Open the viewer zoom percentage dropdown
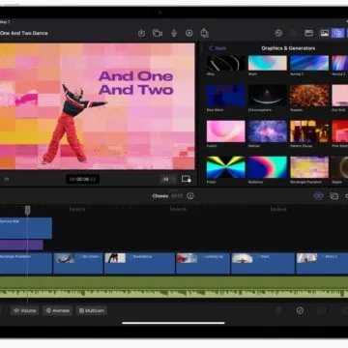Screen dimensions: 348x348 168,179
